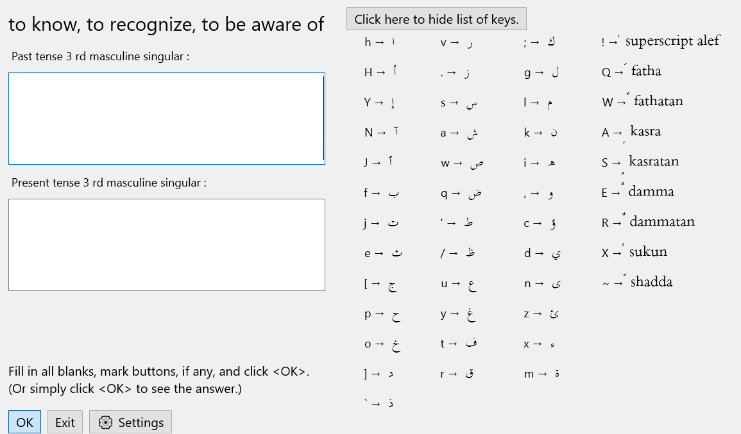Screen dimensions: 741x434
Task: Select the dammatan mapping entry 'R'
Action: 648,221
